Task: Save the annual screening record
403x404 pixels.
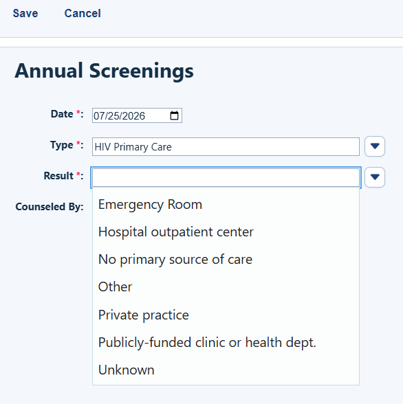Action: [25, 13]
